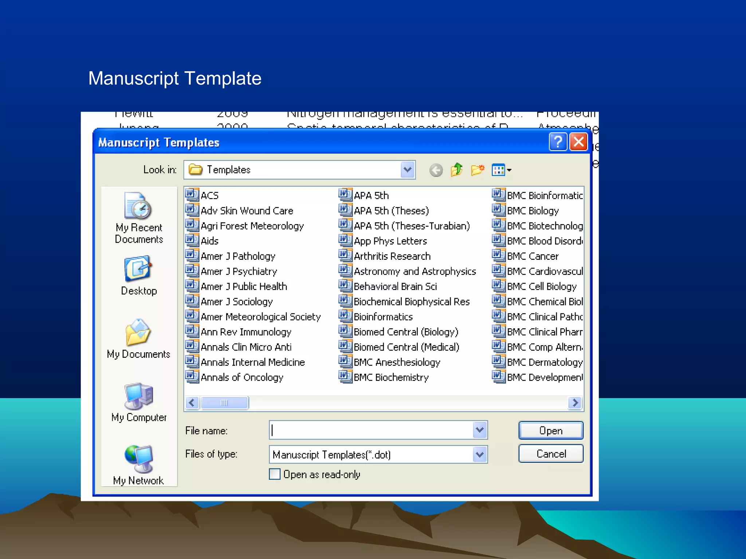746x559 pixels.
Task: Enable Open as read-only checkbox
Action: (x=275, y=474)
